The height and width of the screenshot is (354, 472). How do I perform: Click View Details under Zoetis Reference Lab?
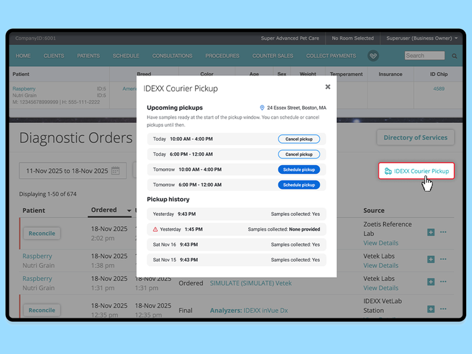tap(381, 243)
